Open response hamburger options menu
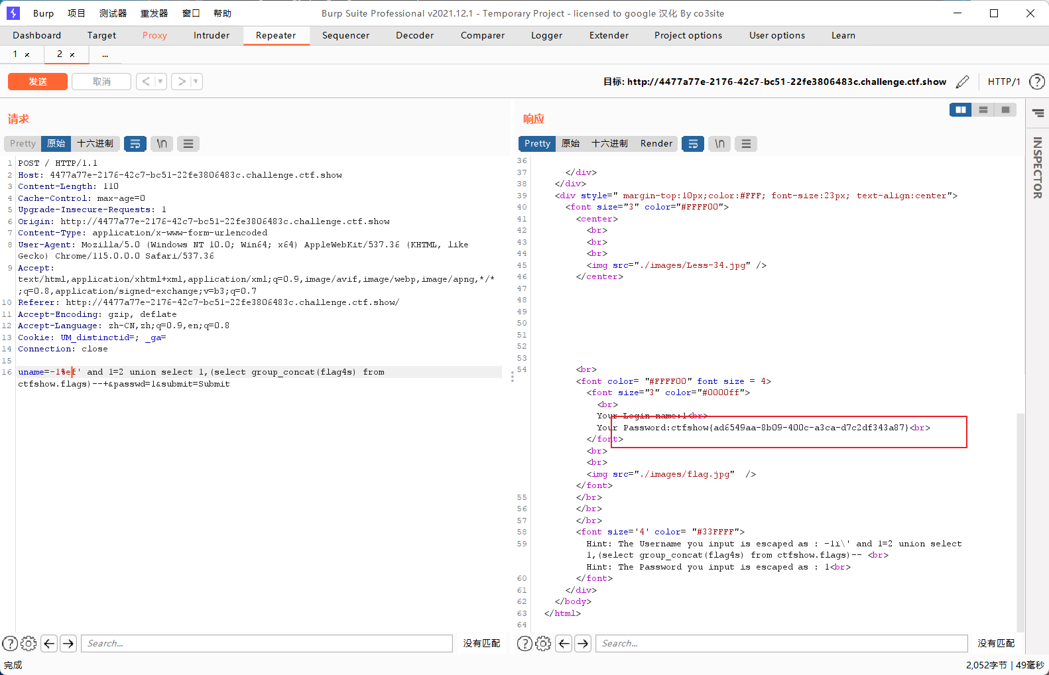 746,143
